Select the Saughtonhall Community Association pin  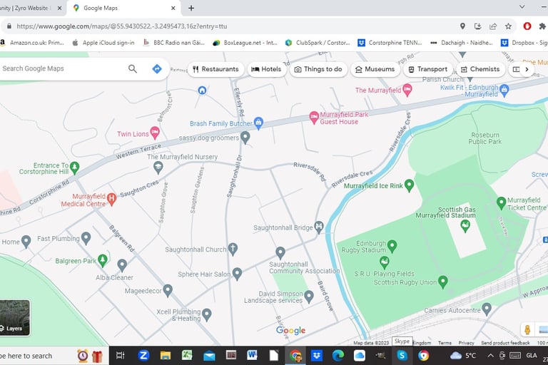click(x=280, y=253)
